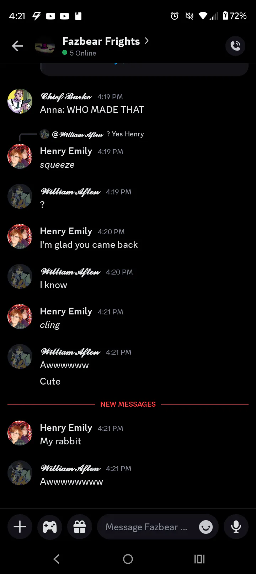Tap the back arrow in header
The width and height of the screenshot is (256, 574).
(17, 46)
